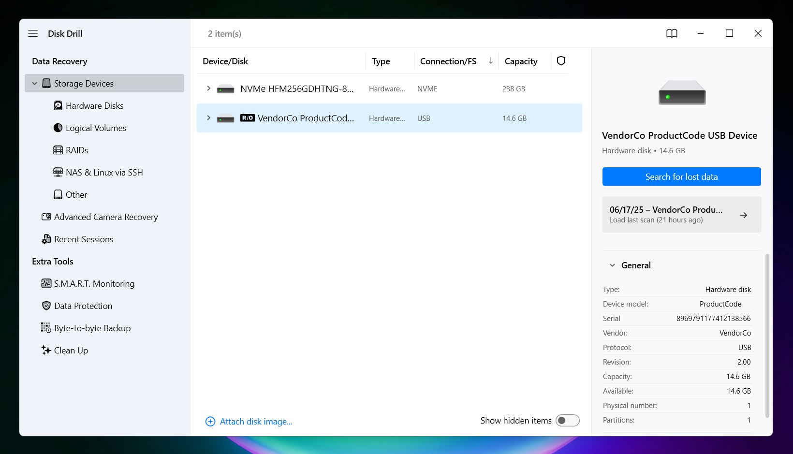Load last scan from 06/17/25
The height and width of the screenshot is (454, 793).
tap(681, 214)
